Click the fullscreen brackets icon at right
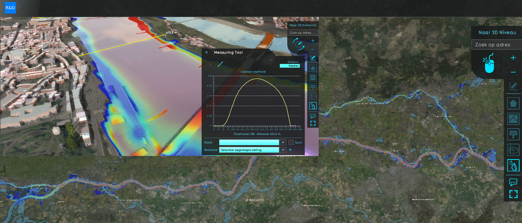 point(513,194)
